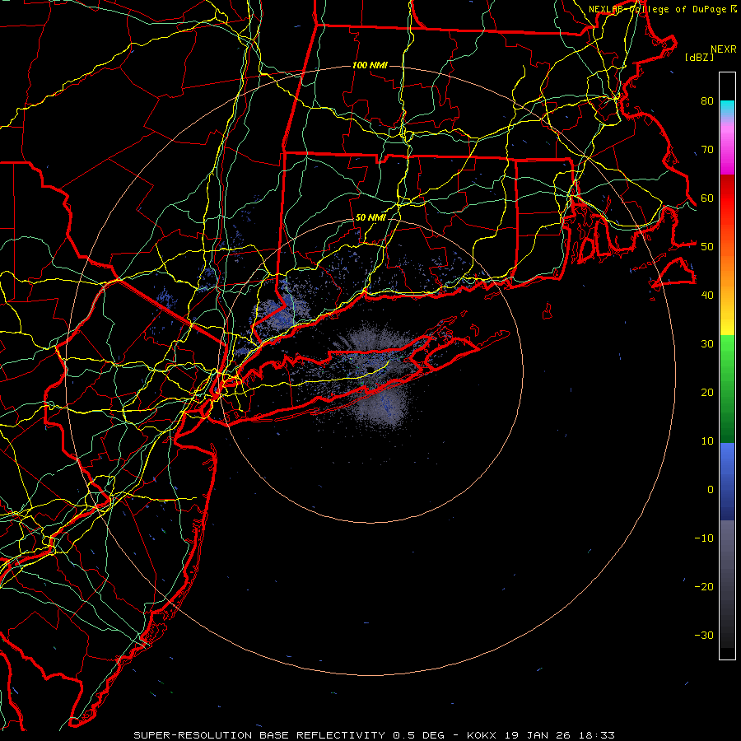Click the dBZ unit label above the color scale

coord(699,58)
